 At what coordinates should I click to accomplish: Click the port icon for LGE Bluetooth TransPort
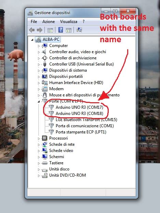(x=51, y=120)
